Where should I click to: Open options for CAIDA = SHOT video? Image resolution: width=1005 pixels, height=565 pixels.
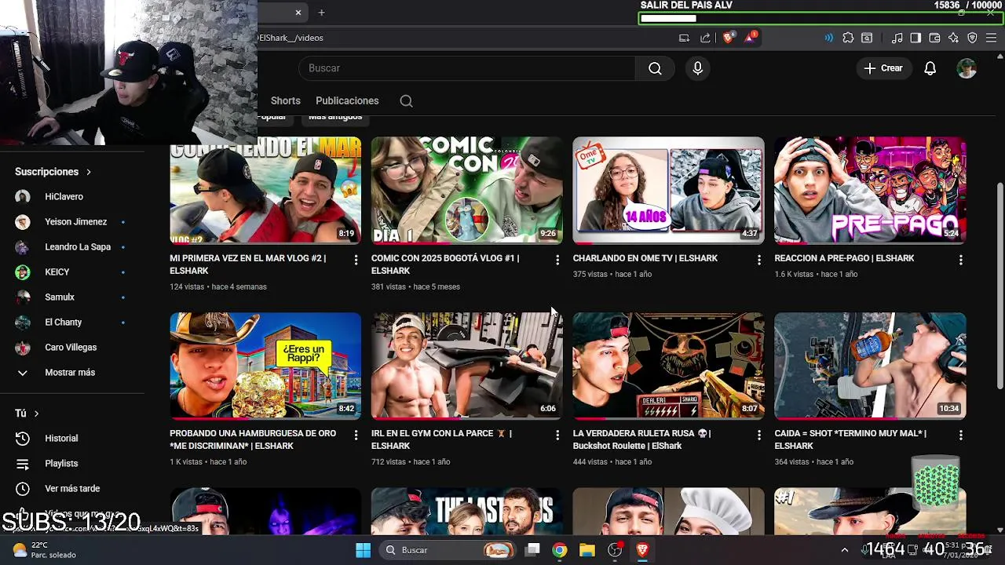[x=960, y=435]
